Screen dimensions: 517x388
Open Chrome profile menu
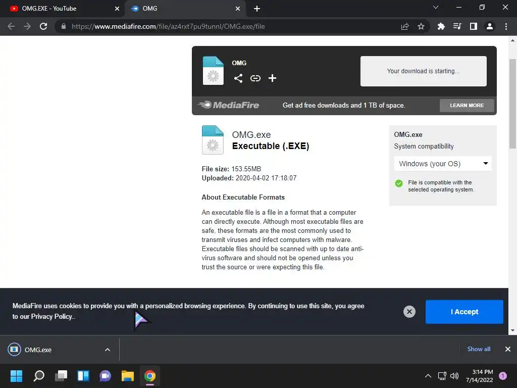490,26
